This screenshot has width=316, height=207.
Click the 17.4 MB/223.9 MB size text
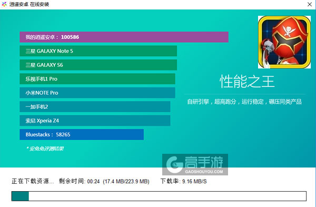(x=126, y=181)
